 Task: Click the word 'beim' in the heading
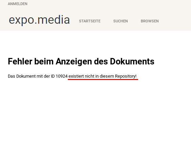(44, 61)
